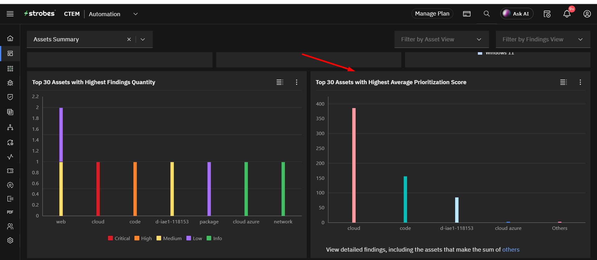597x260 pixels.
Task: Click the yellow Medium segment of web bar
Action: 61,189
